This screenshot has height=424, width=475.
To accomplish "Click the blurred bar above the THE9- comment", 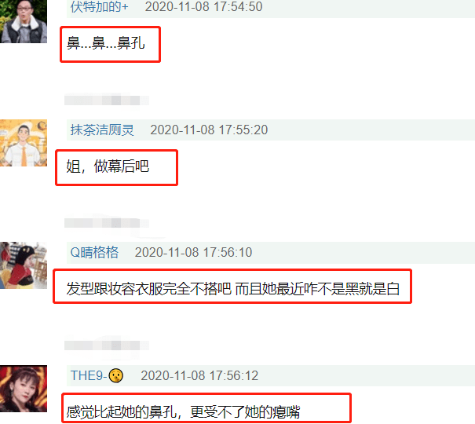I will (x=107, y=345).
